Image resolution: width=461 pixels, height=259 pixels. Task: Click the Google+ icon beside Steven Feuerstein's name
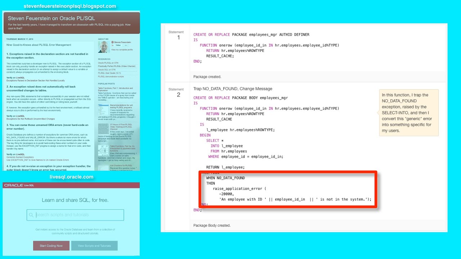(x=113, y=42)
